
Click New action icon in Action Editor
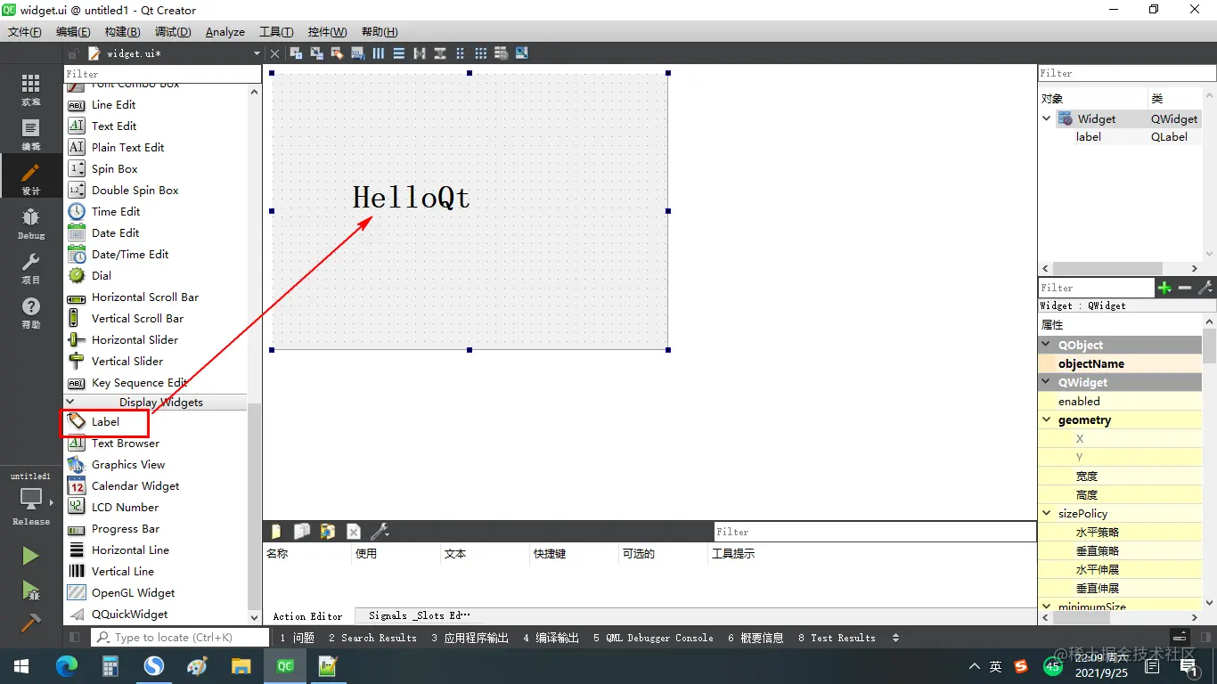click(x=276, y=532)
